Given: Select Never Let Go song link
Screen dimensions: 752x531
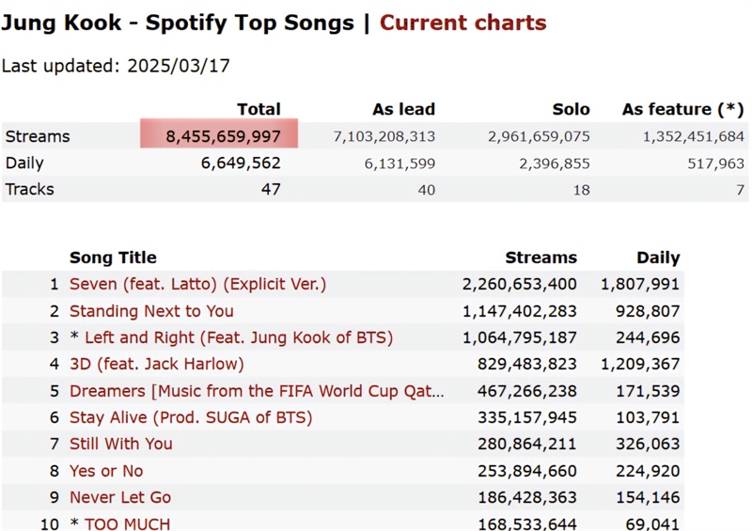Looking at the screenshot, I should tap(120, 497).
